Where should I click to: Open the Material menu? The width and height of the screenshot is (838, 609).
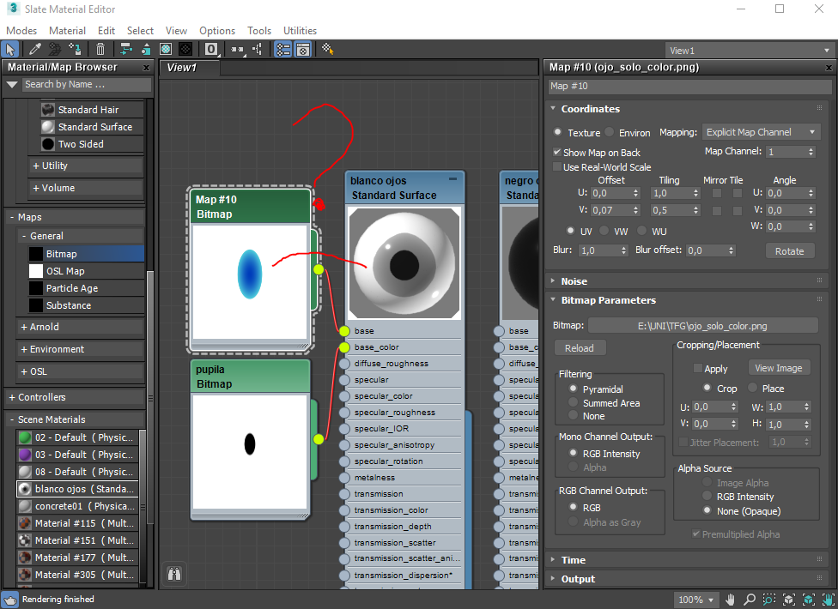tap(67, 30)
